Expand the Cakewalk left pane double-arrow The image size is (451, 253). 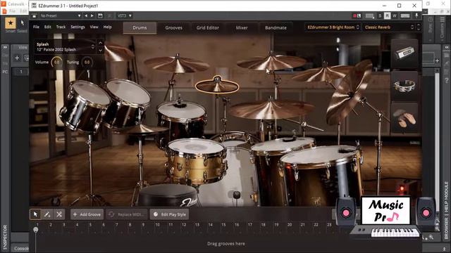point(5,47)
